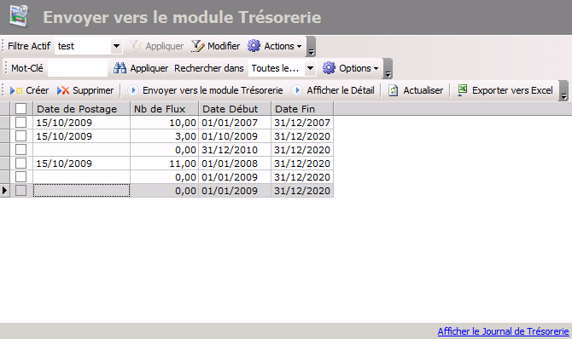Select Date Début cell 01/01/2008

[x=235, y=164]
